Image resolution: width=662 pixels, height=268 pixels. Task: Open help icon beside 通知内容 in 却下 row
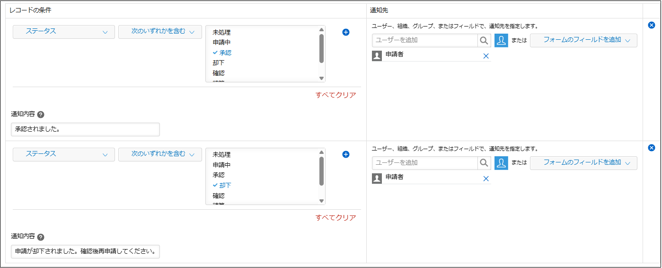click(x=41, y=237)
